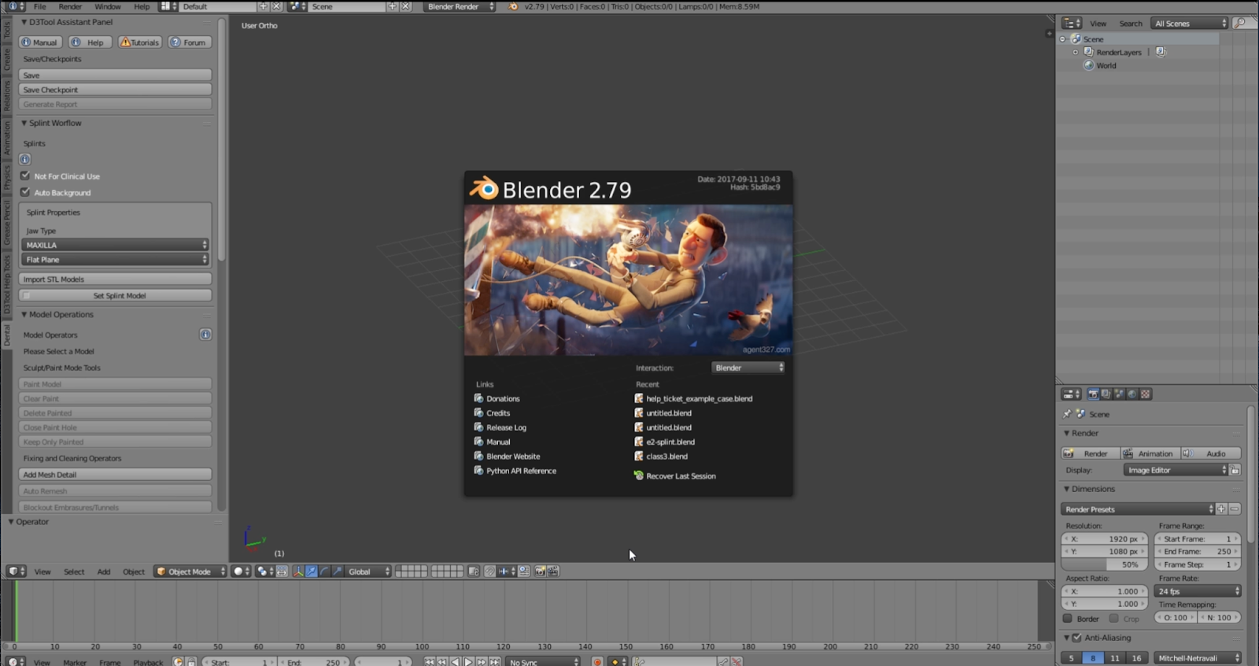This screenshot has height=666, width=1259.
Task: Select the World properties tab icon
Action: tap(1132, 394)
